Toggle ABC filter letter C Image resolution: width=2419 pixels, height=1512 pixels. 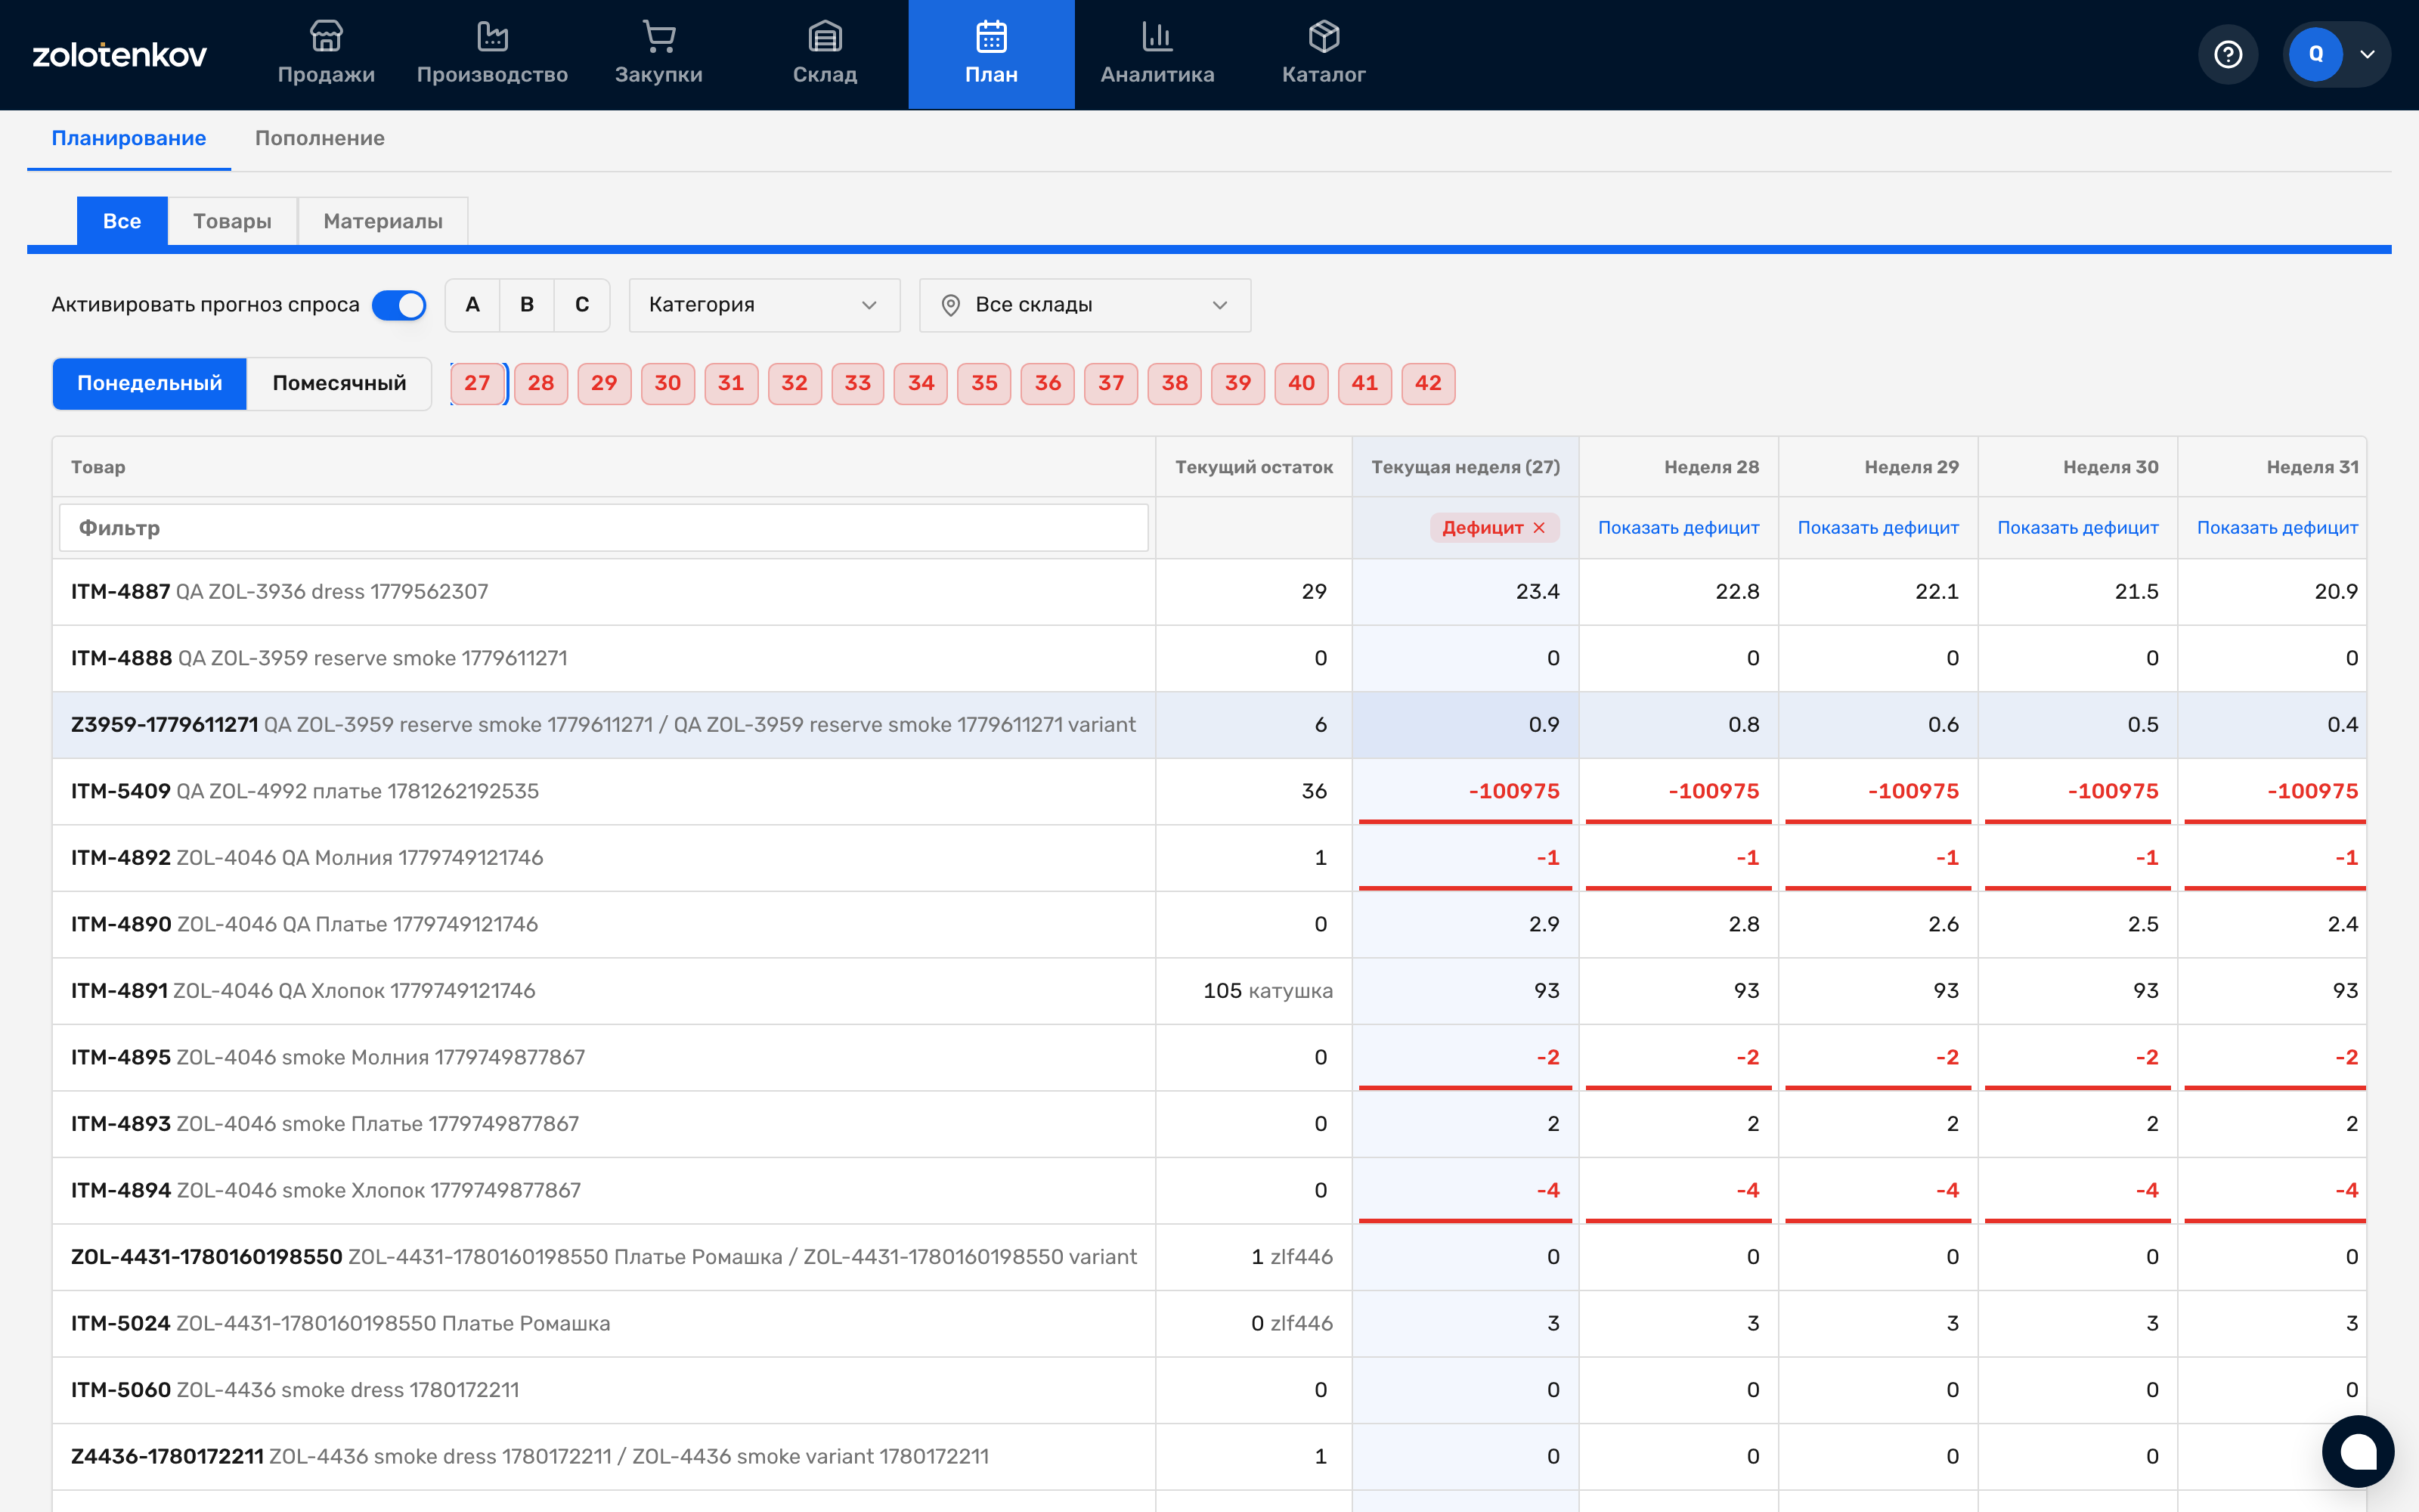(x=582, y=305)
